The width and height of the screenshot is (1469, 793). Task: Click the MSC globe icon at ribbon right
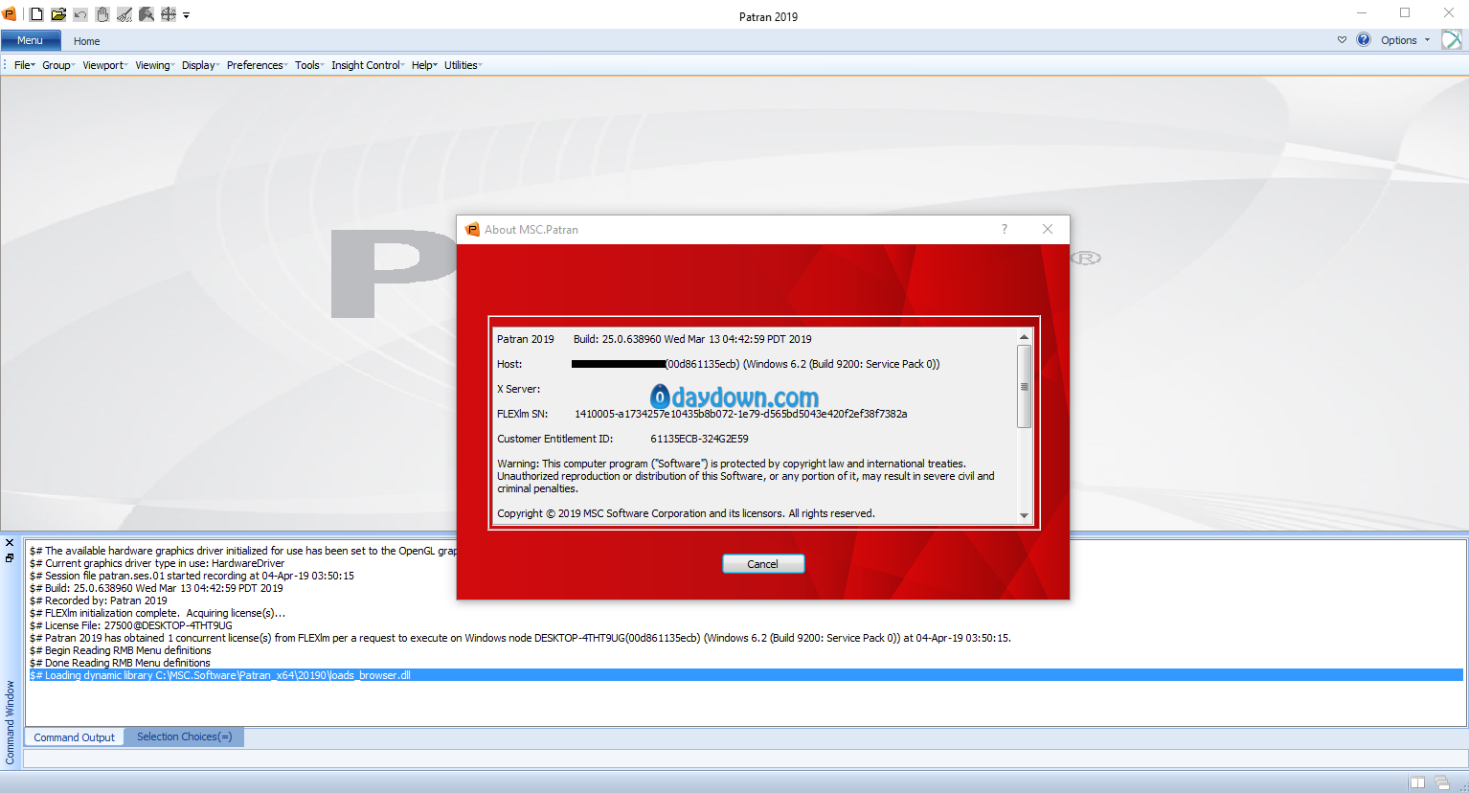(x=1452, y=40)
